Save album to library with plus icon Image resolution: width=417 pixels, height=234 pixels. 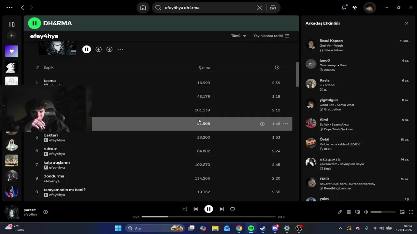pos(98,49)
